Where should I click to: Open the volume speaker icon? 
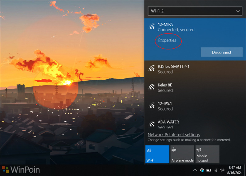222,170
